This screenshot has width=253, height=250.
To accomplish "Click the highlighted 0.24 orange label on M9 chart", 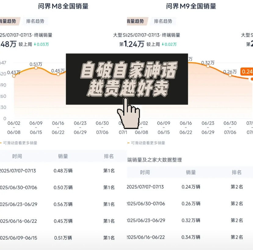I will pos(247,71).
